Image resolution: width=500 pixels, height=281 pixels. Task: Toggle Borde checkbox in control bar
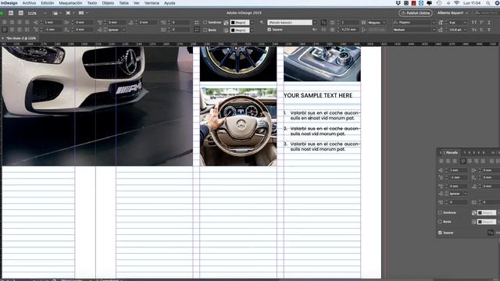(205, 30)
